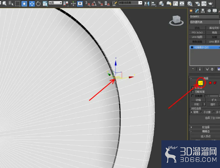This screenshot has height=168, width=220.
Task: Switch to the Display panel tab
Action: click(215, 11)
